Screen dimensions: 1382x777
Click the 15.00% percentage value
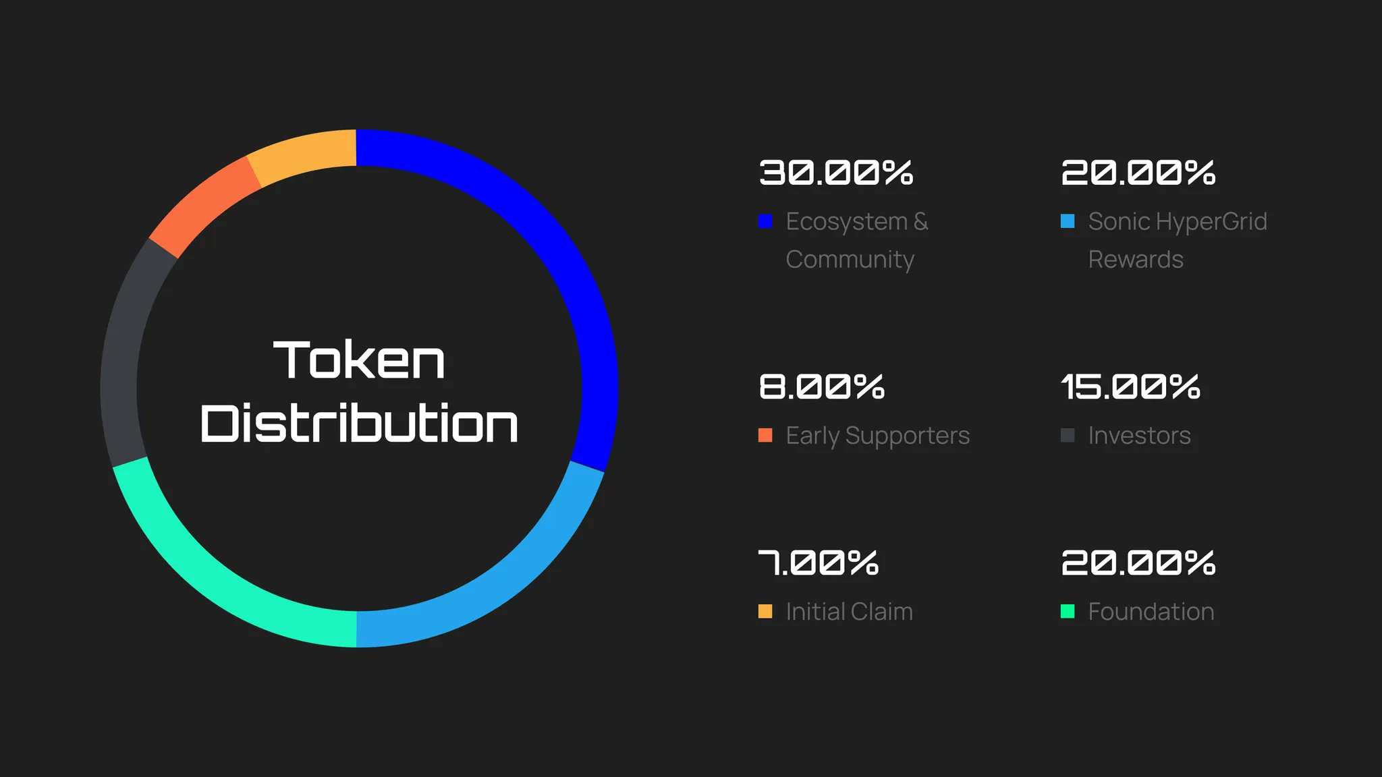(1130, 387)
